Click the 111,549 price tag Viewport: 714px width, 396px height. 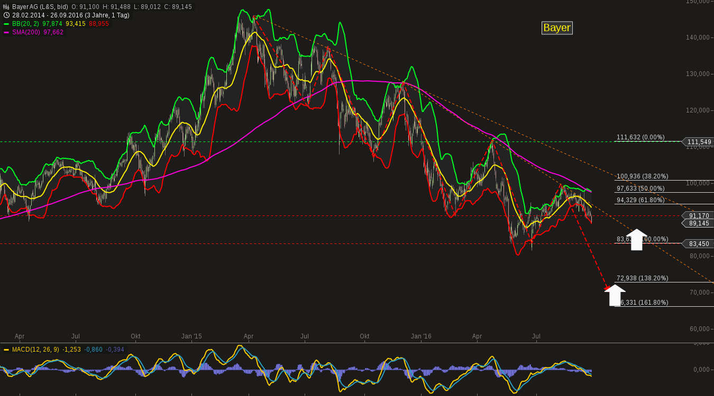click(x=699, y=142)
